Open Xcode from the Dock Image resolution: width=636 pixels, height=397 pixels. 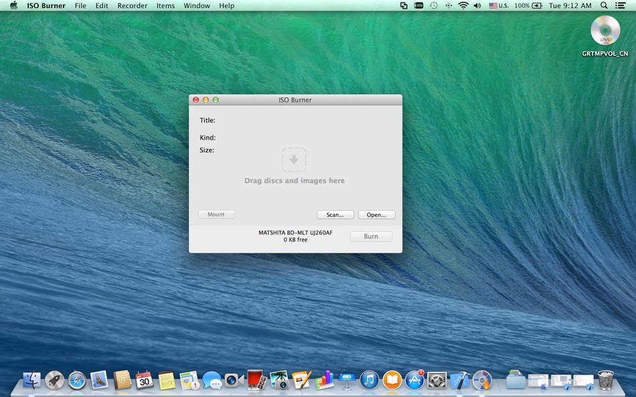[459, 380]
